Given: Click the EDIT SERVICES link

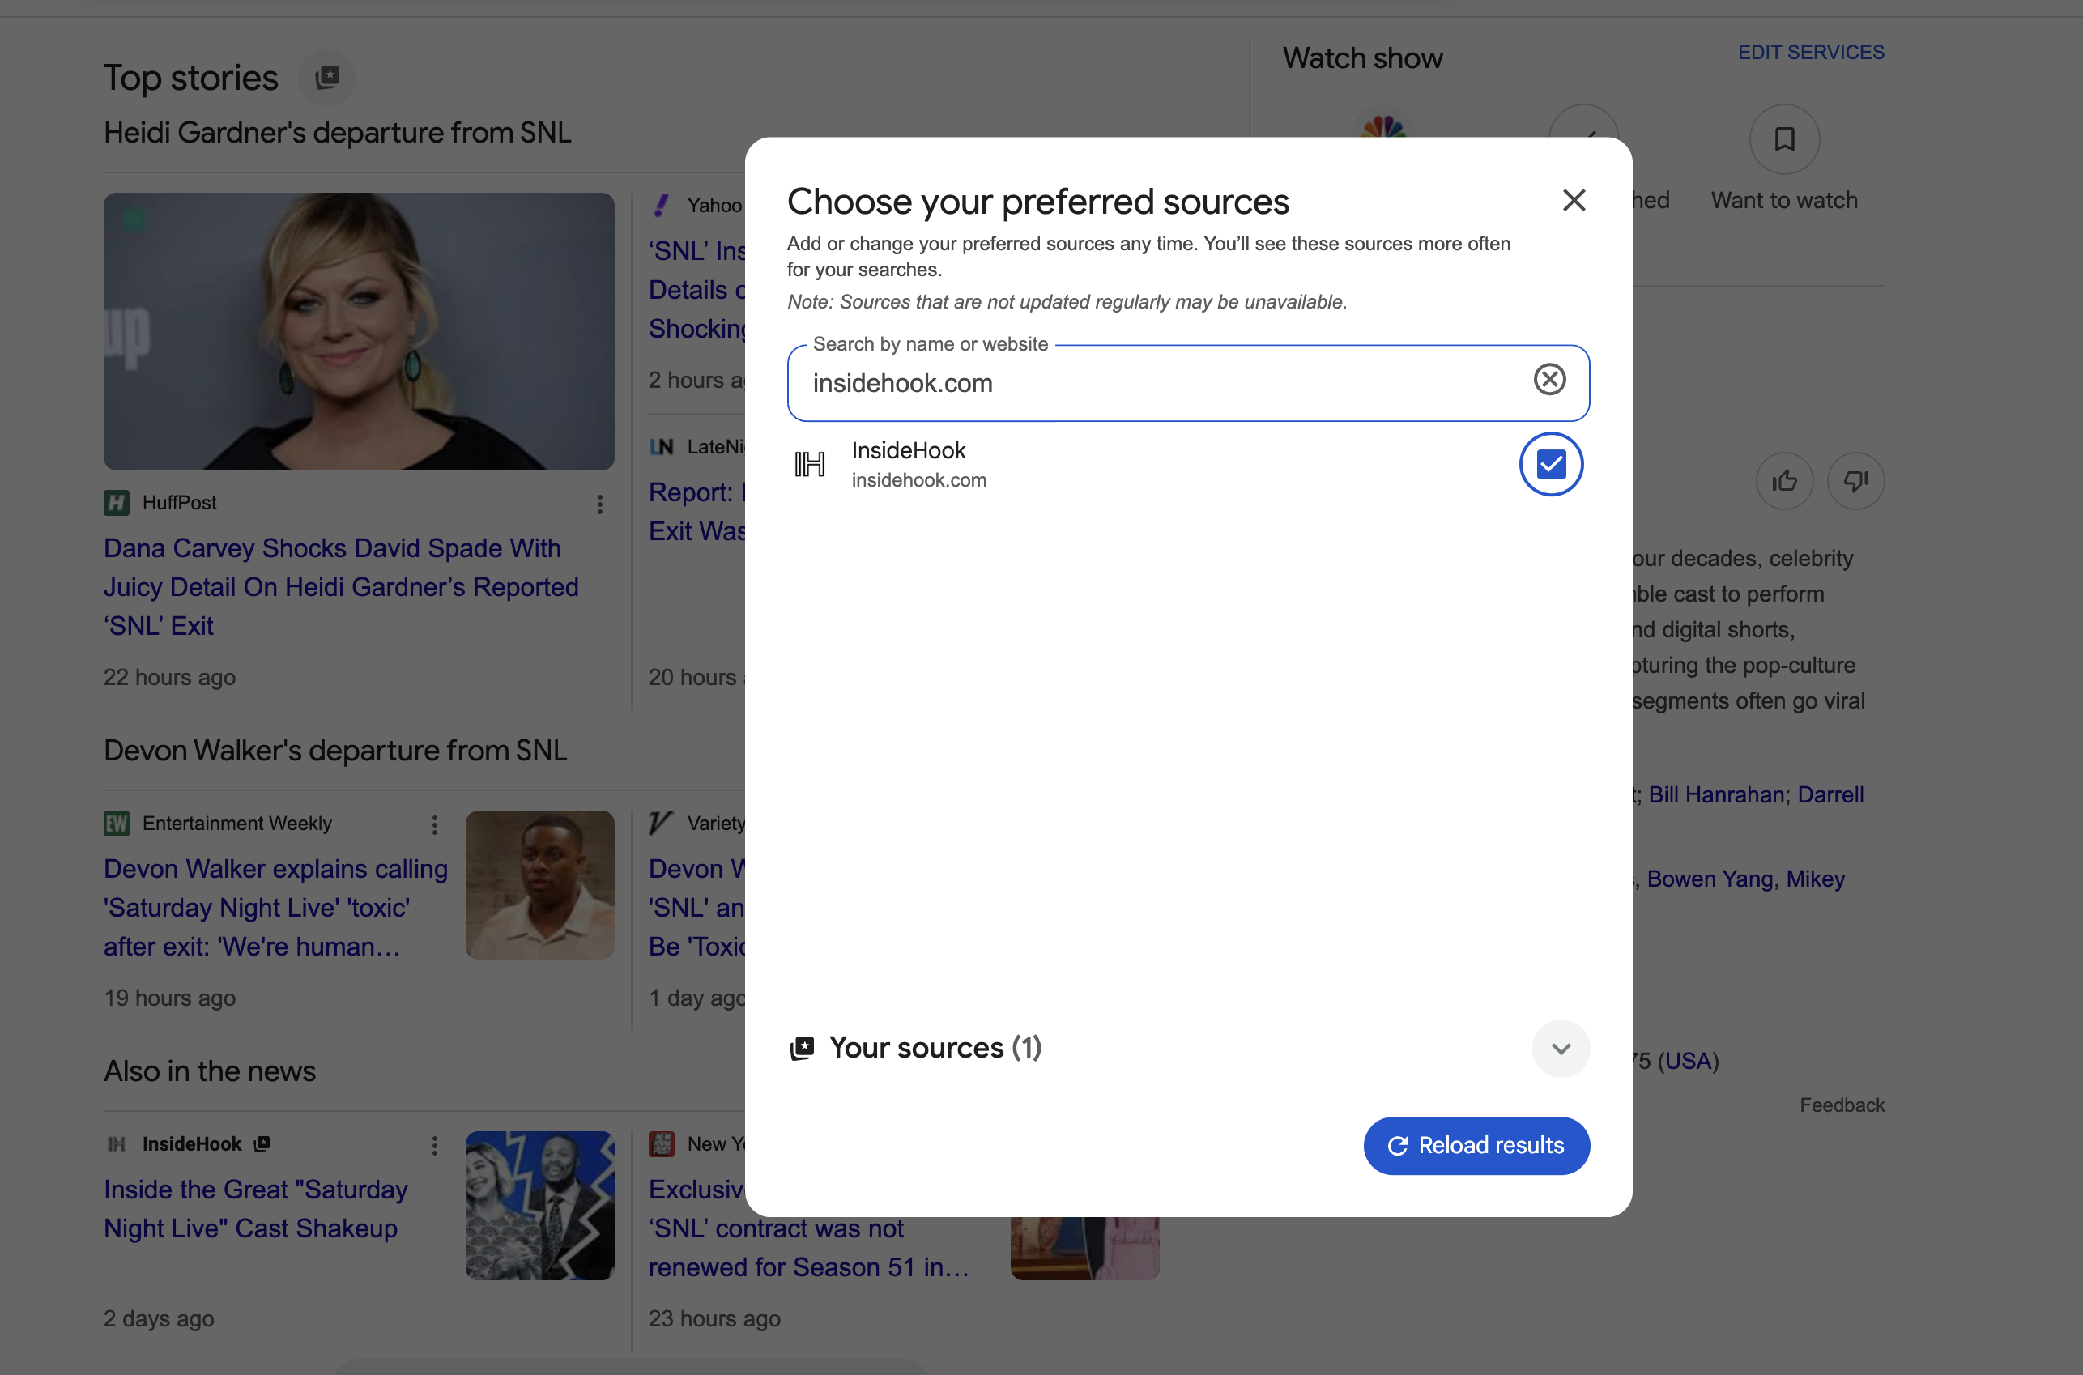Looking at the screenshot, I should click(1810, 53).
